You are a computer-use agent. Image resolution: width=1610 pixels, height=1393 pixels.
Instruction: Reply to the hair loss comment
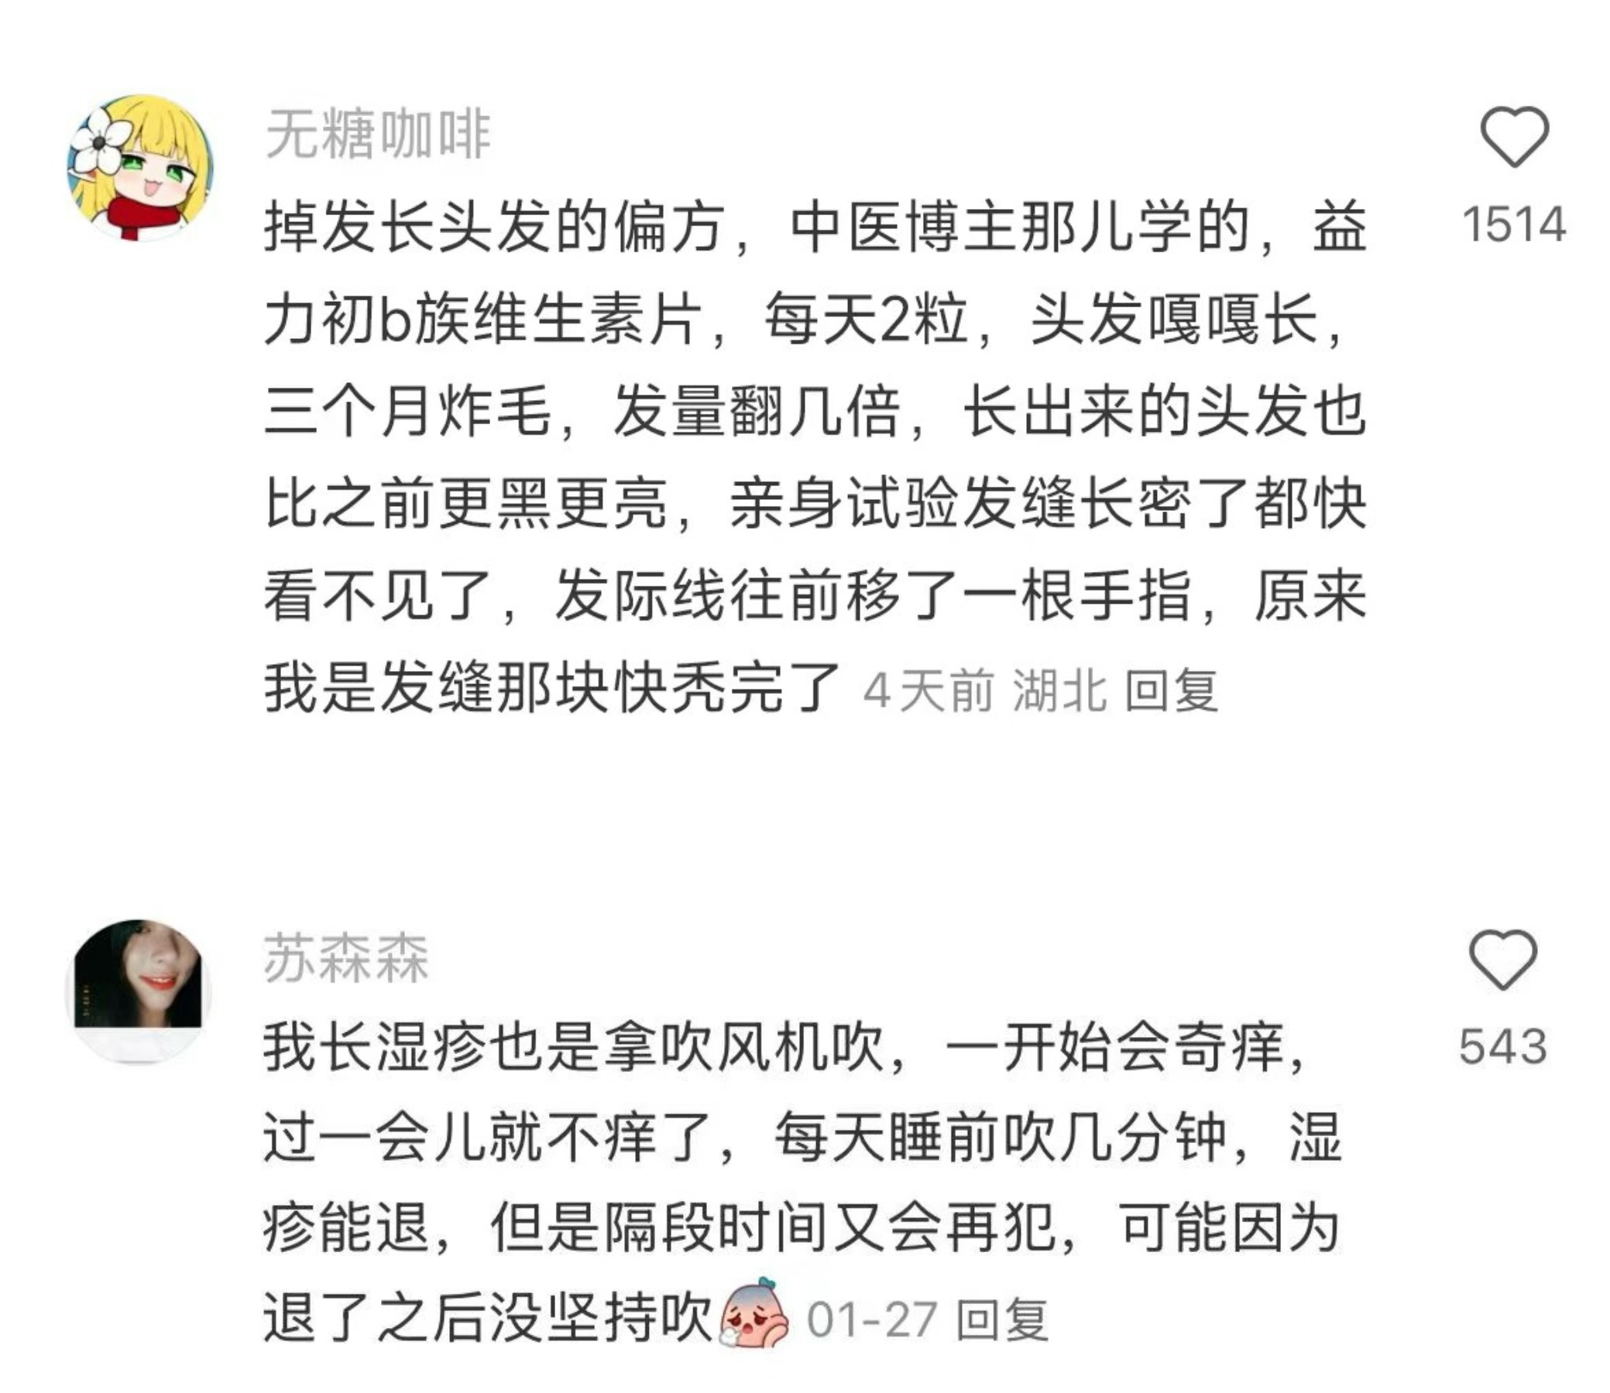point(1172,690)
